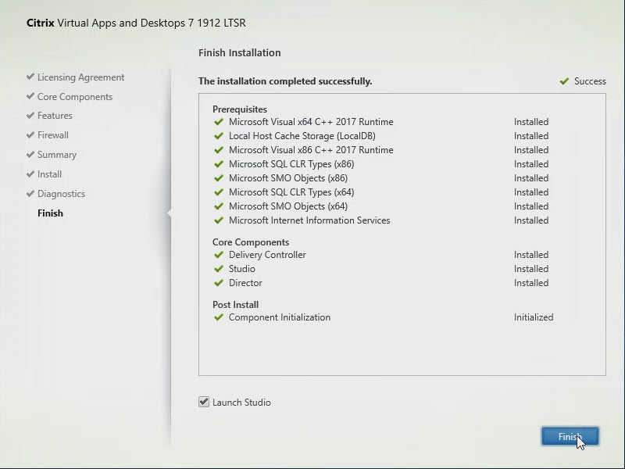Click Installed status for Director

pyautogui.click(x=531, y=283)
